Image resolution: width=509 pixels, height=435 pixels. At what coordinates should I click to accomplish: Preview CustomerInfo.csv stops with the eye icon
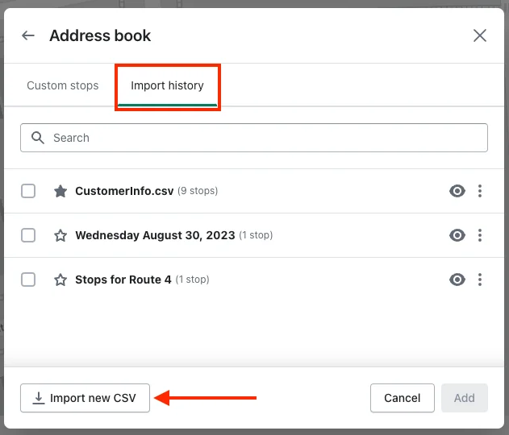tap(457, 191)
